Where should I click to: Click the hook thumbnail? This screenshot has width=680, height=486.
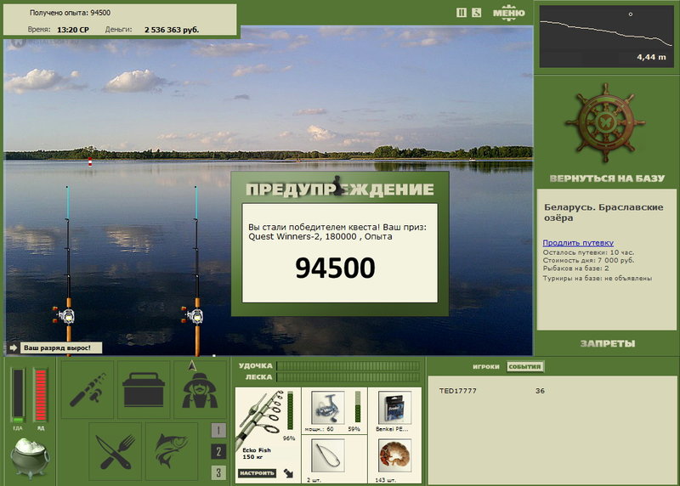(x=328, y=455)
